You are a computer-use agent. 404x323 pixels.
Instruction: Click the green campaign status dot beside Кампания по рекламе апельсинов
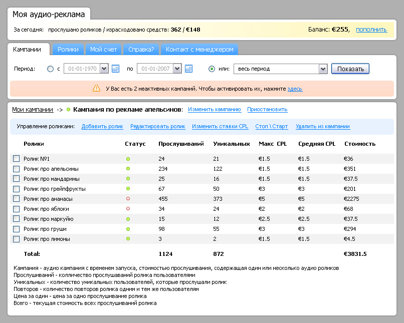point(68,109)
